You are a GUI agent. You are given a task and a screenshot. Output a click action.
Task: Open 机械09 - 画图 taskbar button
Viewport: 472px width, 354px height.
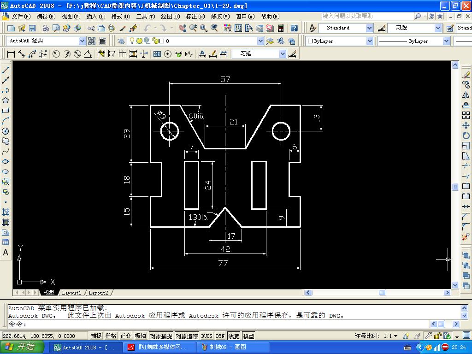click(x=223, y=347)
